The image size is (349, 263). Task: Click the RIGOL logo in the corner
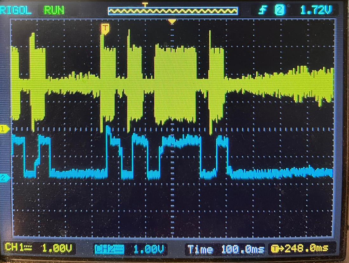point(16,11)
